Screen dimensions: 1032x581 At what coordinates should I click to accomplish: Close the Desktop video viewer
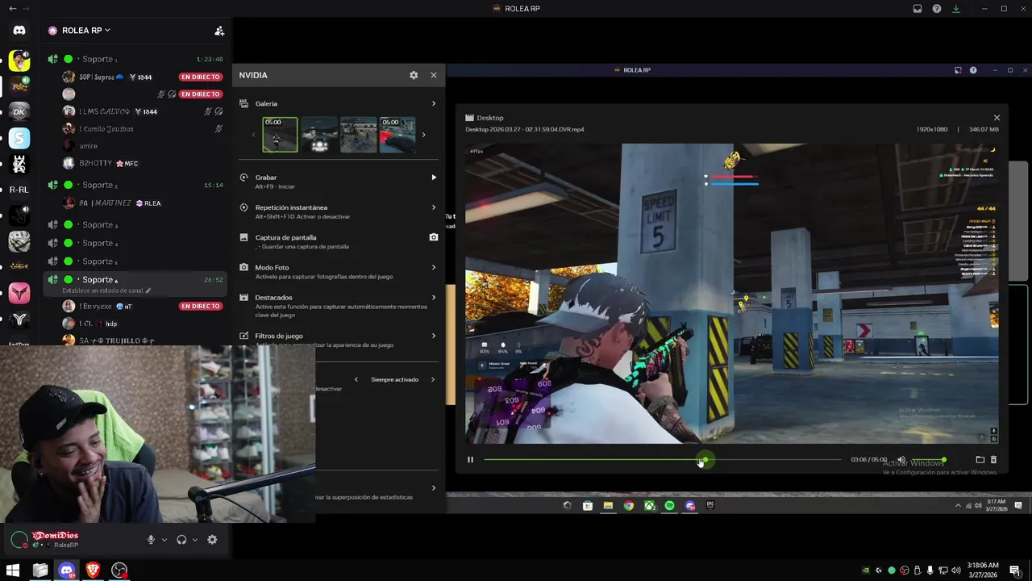[997, 118]
